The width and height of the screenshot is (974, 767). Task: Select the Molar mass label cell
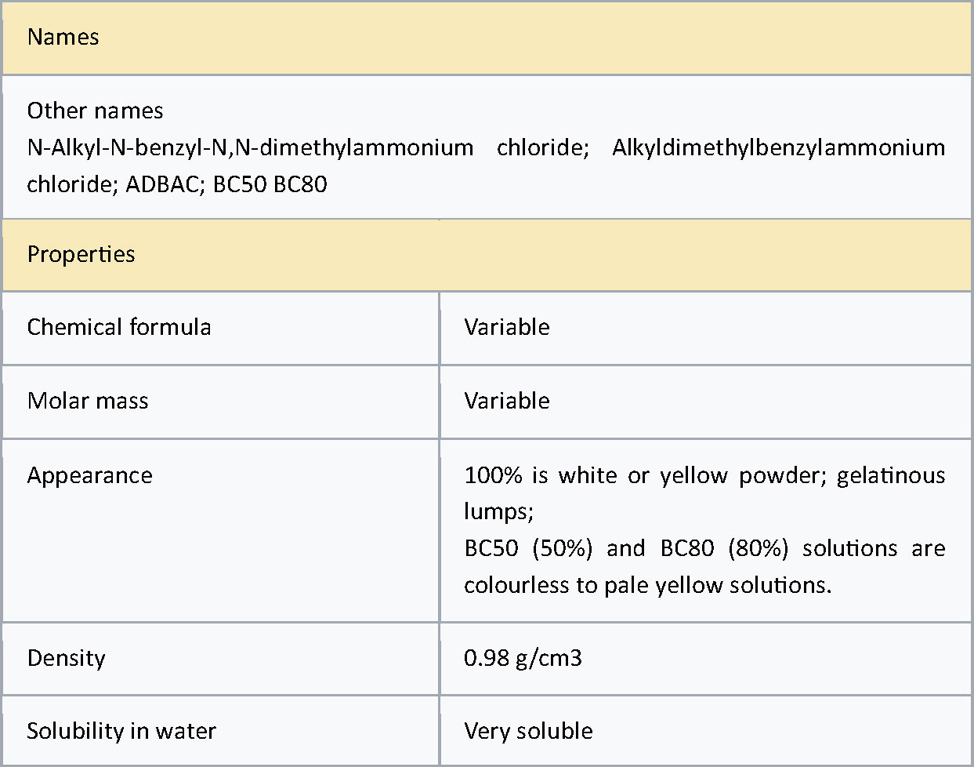(220, 402)
